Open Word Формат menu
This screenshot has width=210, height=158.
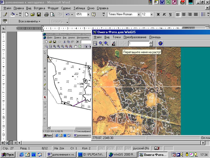pyautogui.click(x=53, y=8)
